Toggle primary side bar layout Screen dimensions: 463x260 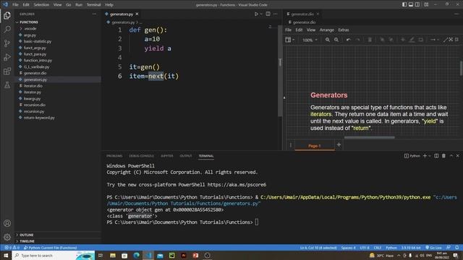pos(404,4)
